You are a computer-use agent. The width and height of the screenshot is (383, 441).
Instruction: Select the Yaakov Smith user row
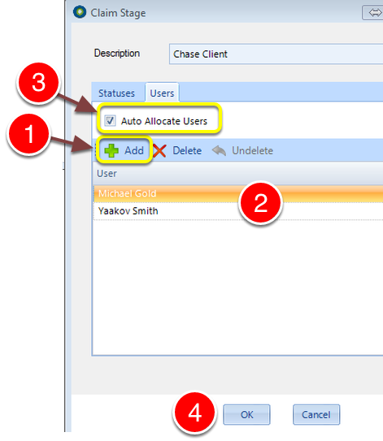pyautogui.click(x=238, y=211)
